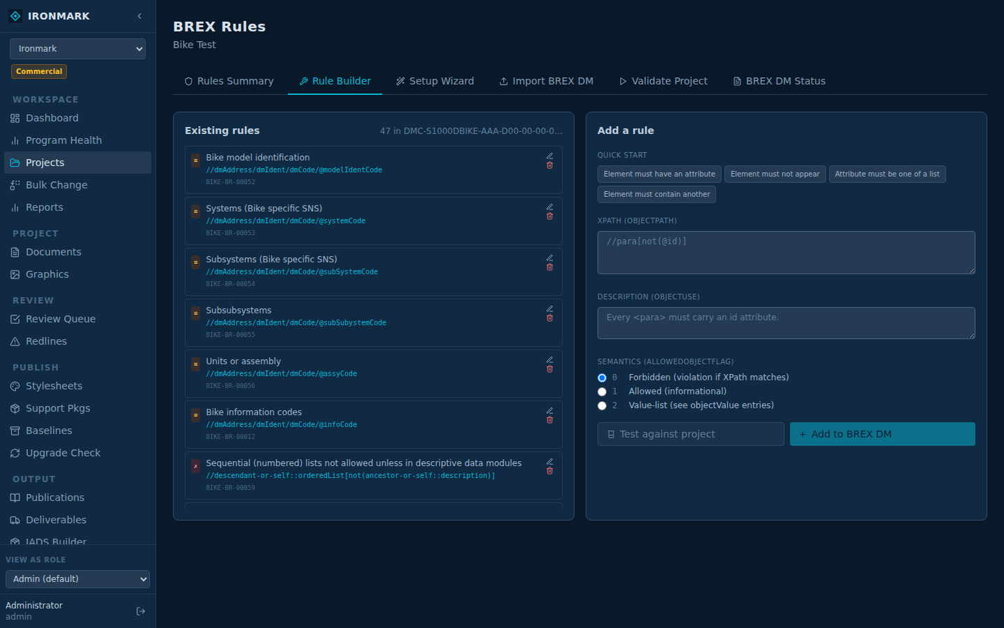Open the BREX DM Status tab
1004x628 pixels.
click(x=779, y=81)
